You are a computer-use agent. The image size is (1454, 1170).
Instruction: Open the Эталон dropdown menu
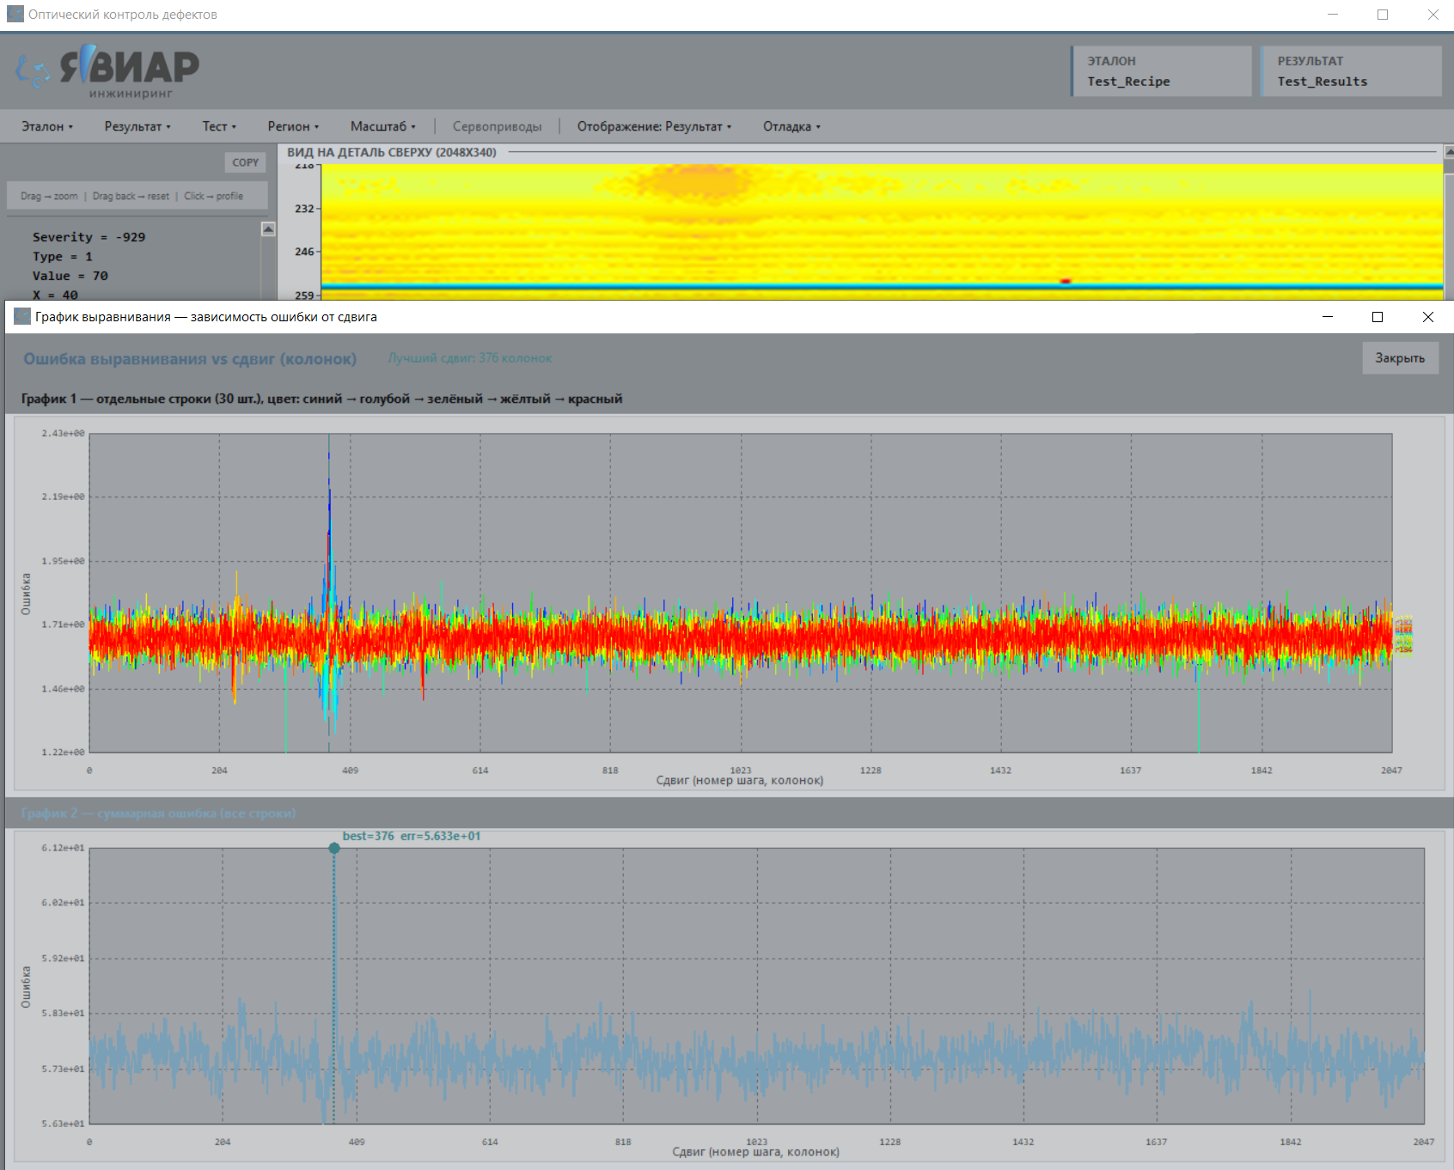tap(47, 126)
